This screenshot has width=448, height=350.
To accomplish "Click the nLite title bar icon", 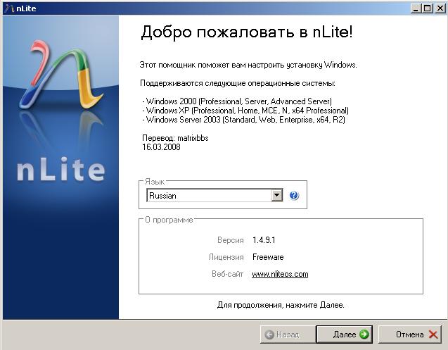I will (9, 8).
